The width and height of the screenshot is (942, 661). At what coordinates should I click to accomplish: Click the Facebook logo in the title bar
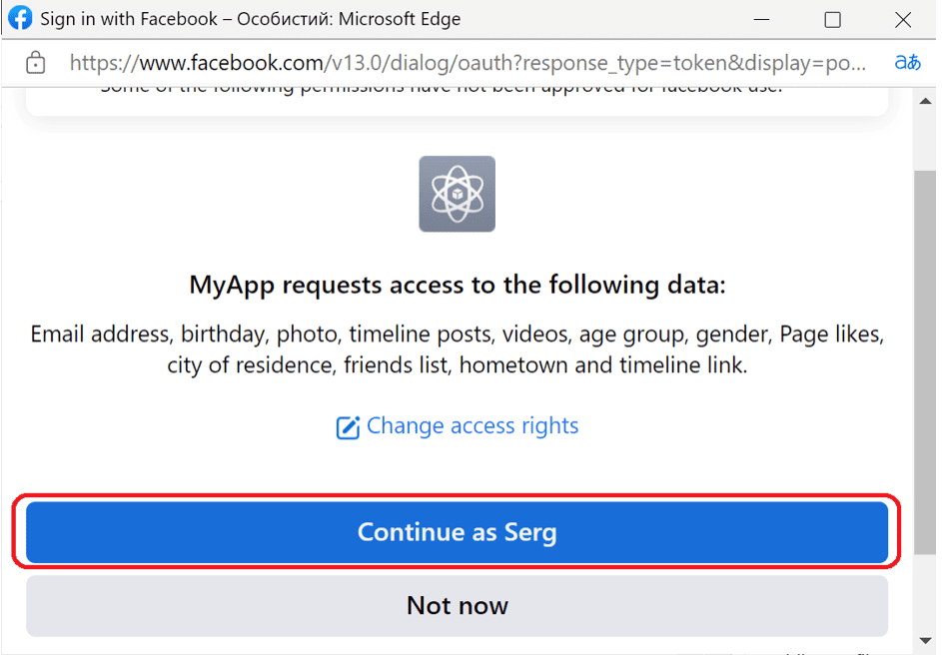(20, 17)
